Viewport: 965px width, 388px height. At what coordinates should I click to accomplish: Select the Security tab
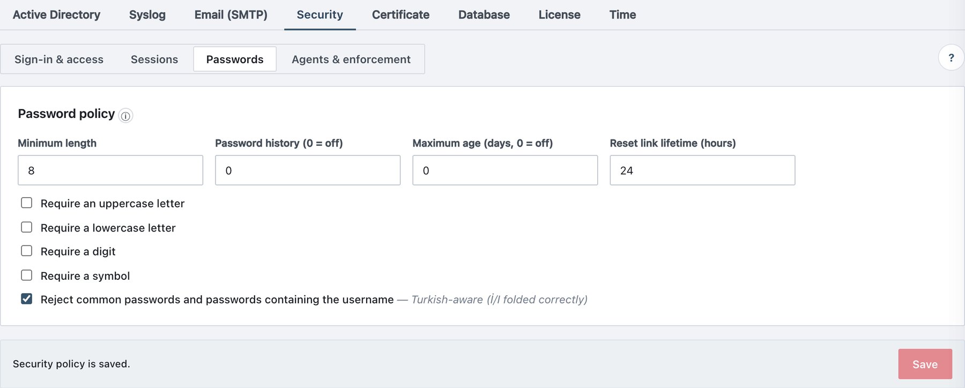click(320, 15)
